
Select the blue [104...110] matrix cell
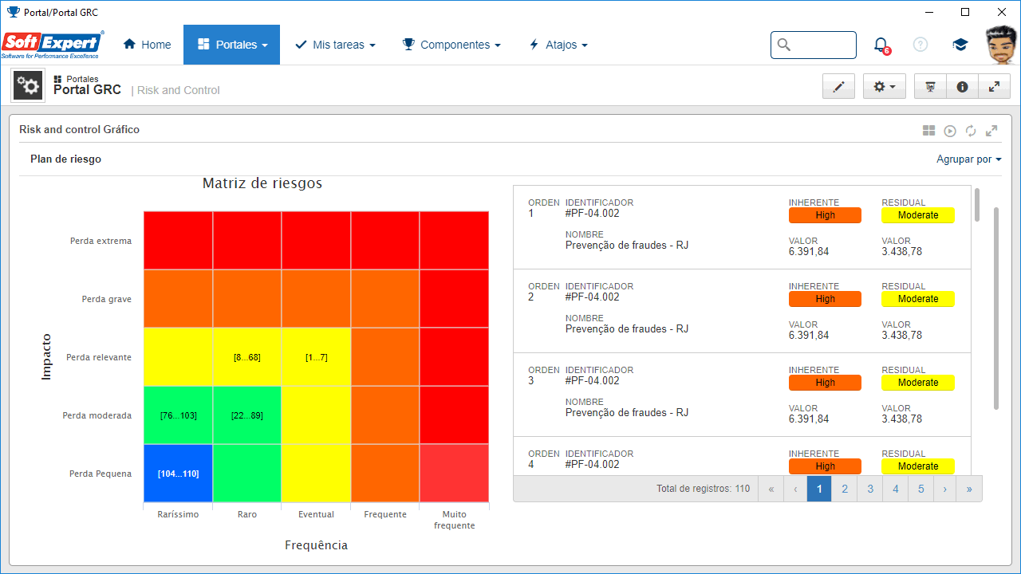pos(179,474)
